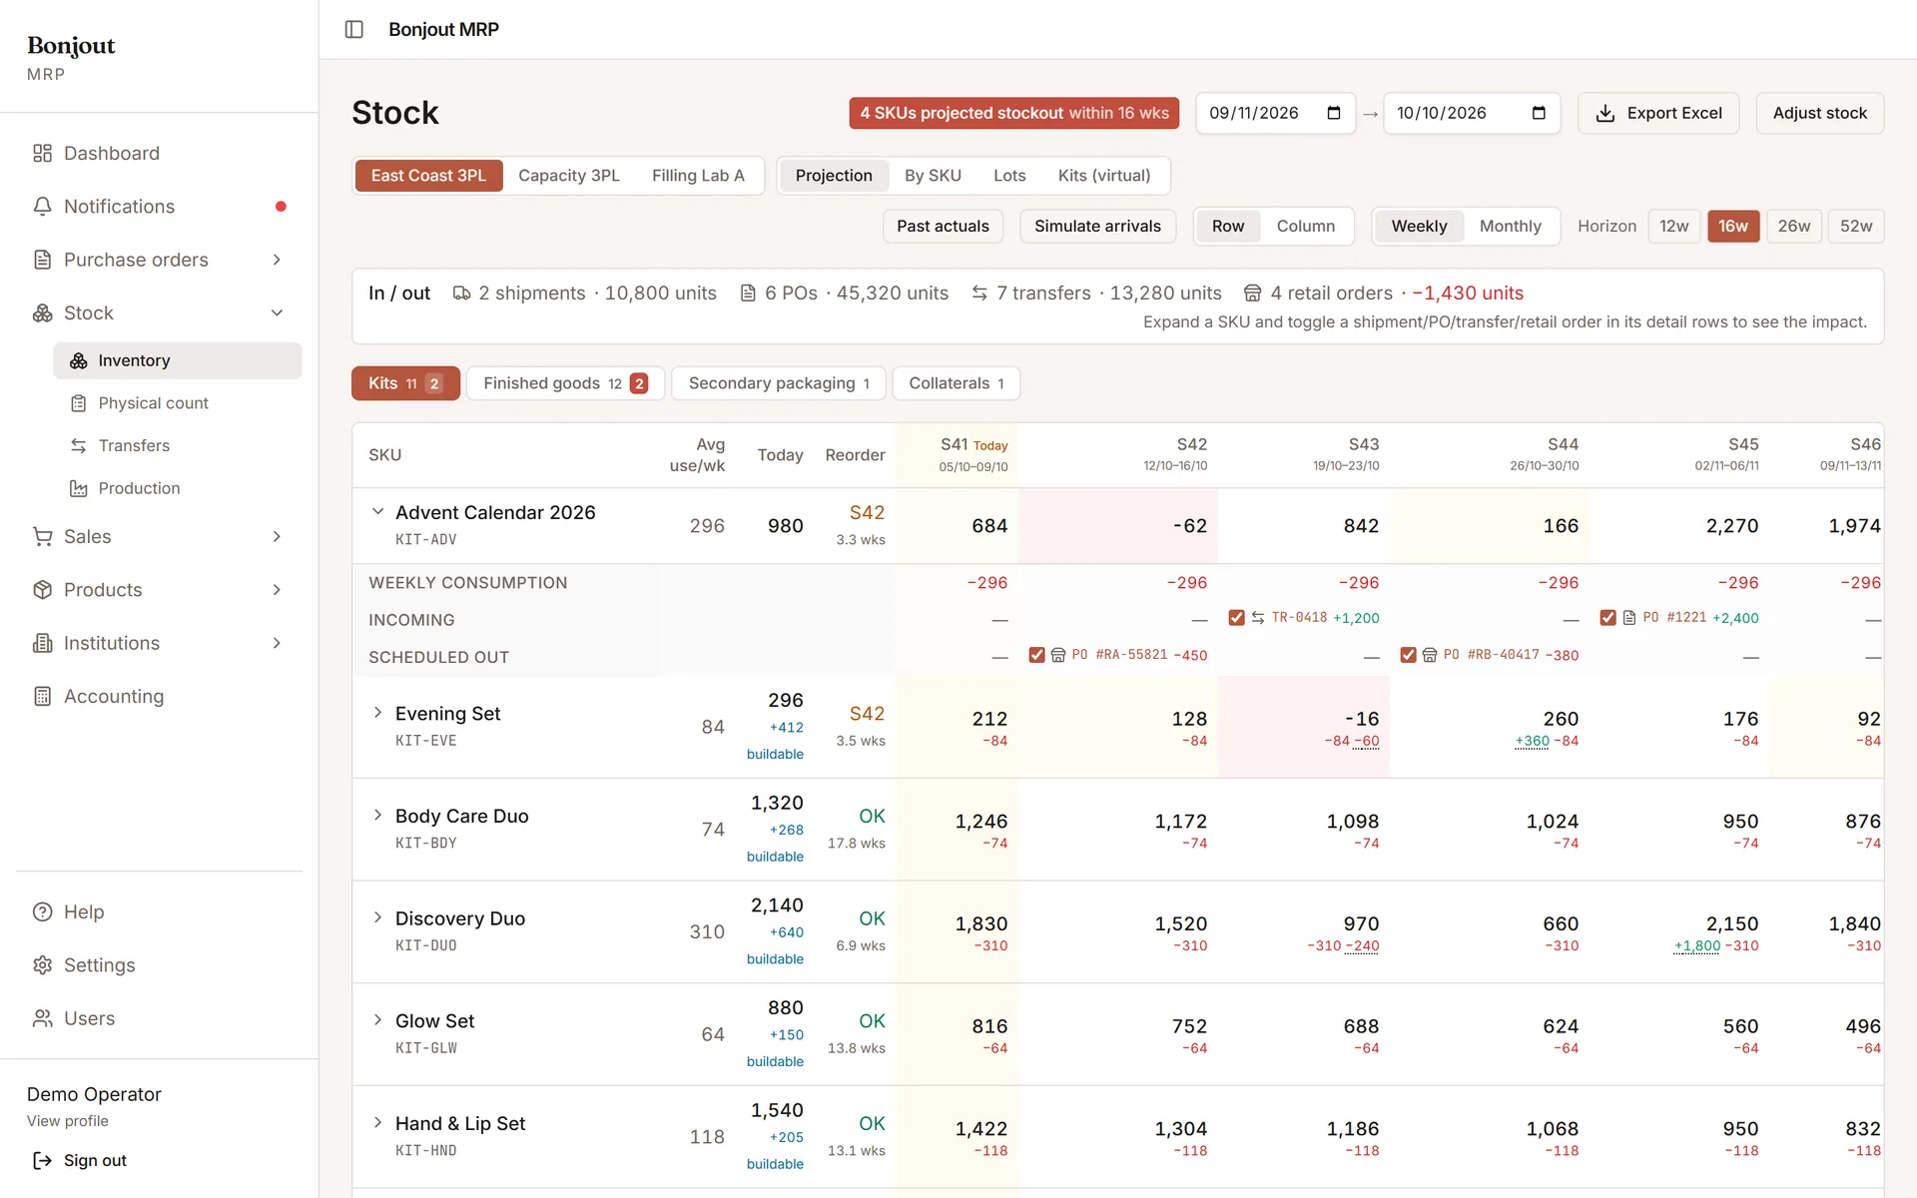Set horizon to 26w
This screenshot has height=1198, width=1917.
tap(1793, 227)
